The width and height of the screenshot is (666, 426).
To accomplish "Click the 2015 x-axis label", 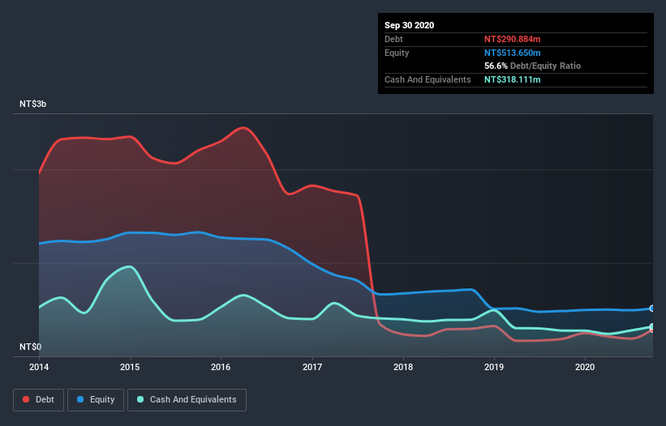I will pyautogui.click(x=130, y=367).
